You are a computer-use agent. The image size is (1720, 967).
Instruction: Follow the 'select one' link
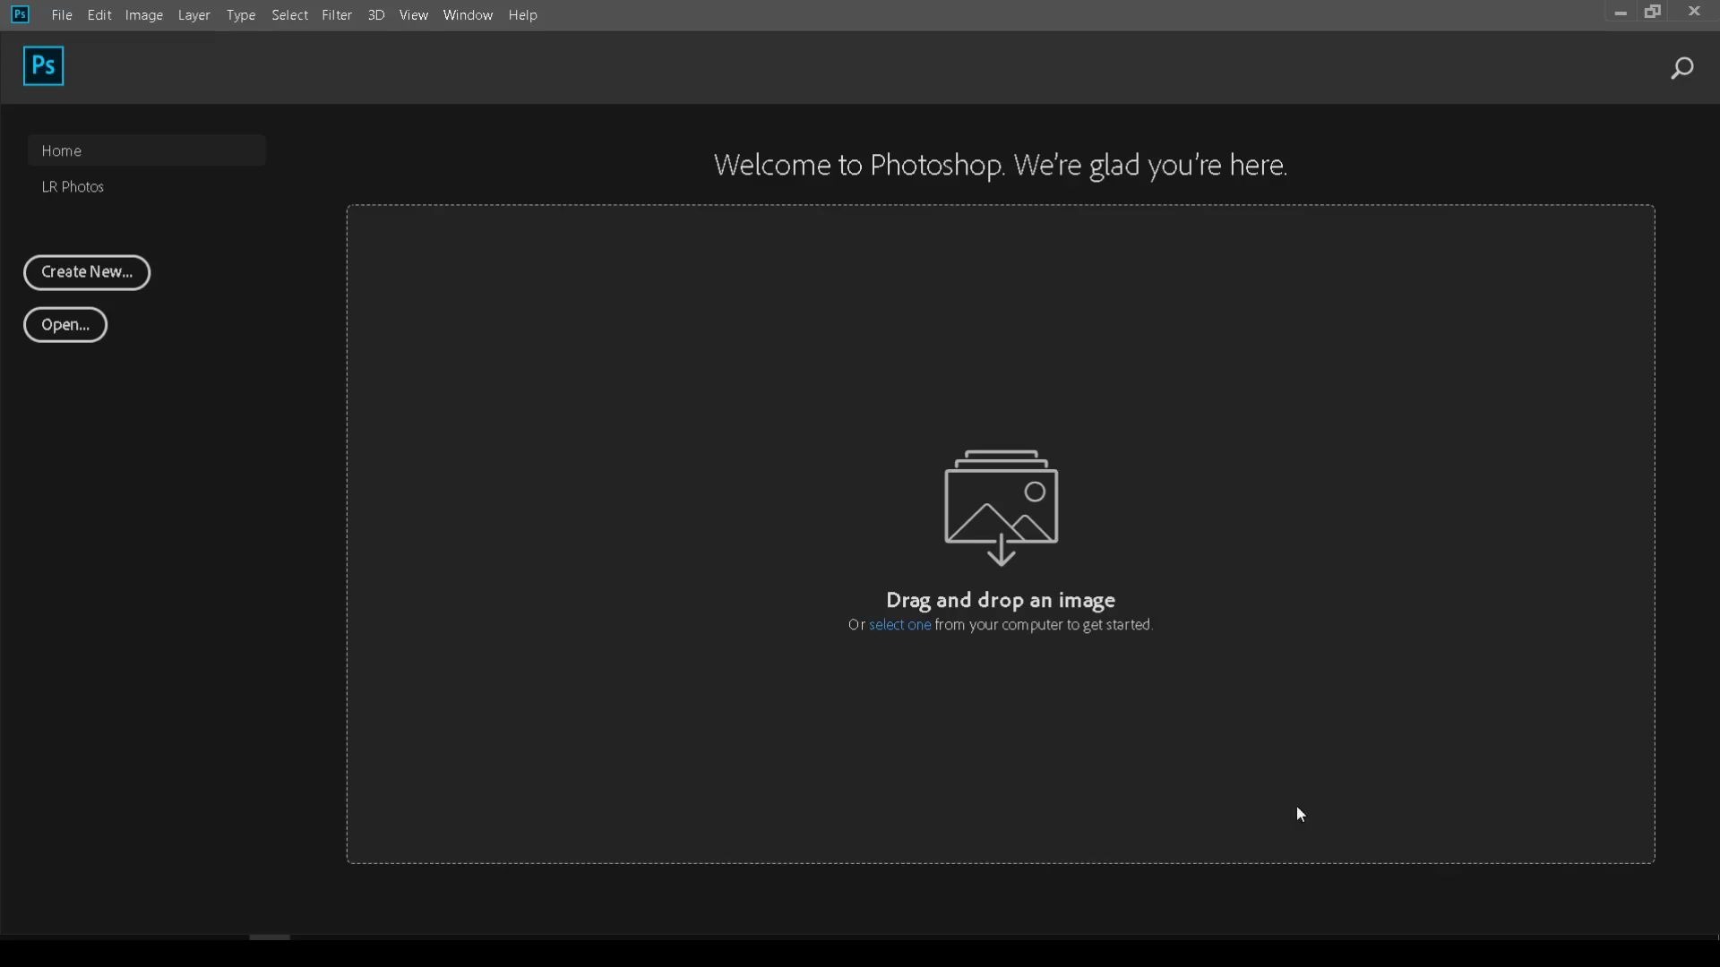[x=899, y=625]
